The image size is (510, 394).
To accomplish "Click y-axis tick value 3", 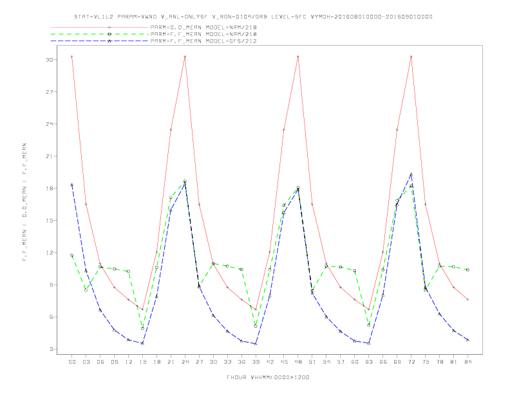I will click(x=52, y=350).
